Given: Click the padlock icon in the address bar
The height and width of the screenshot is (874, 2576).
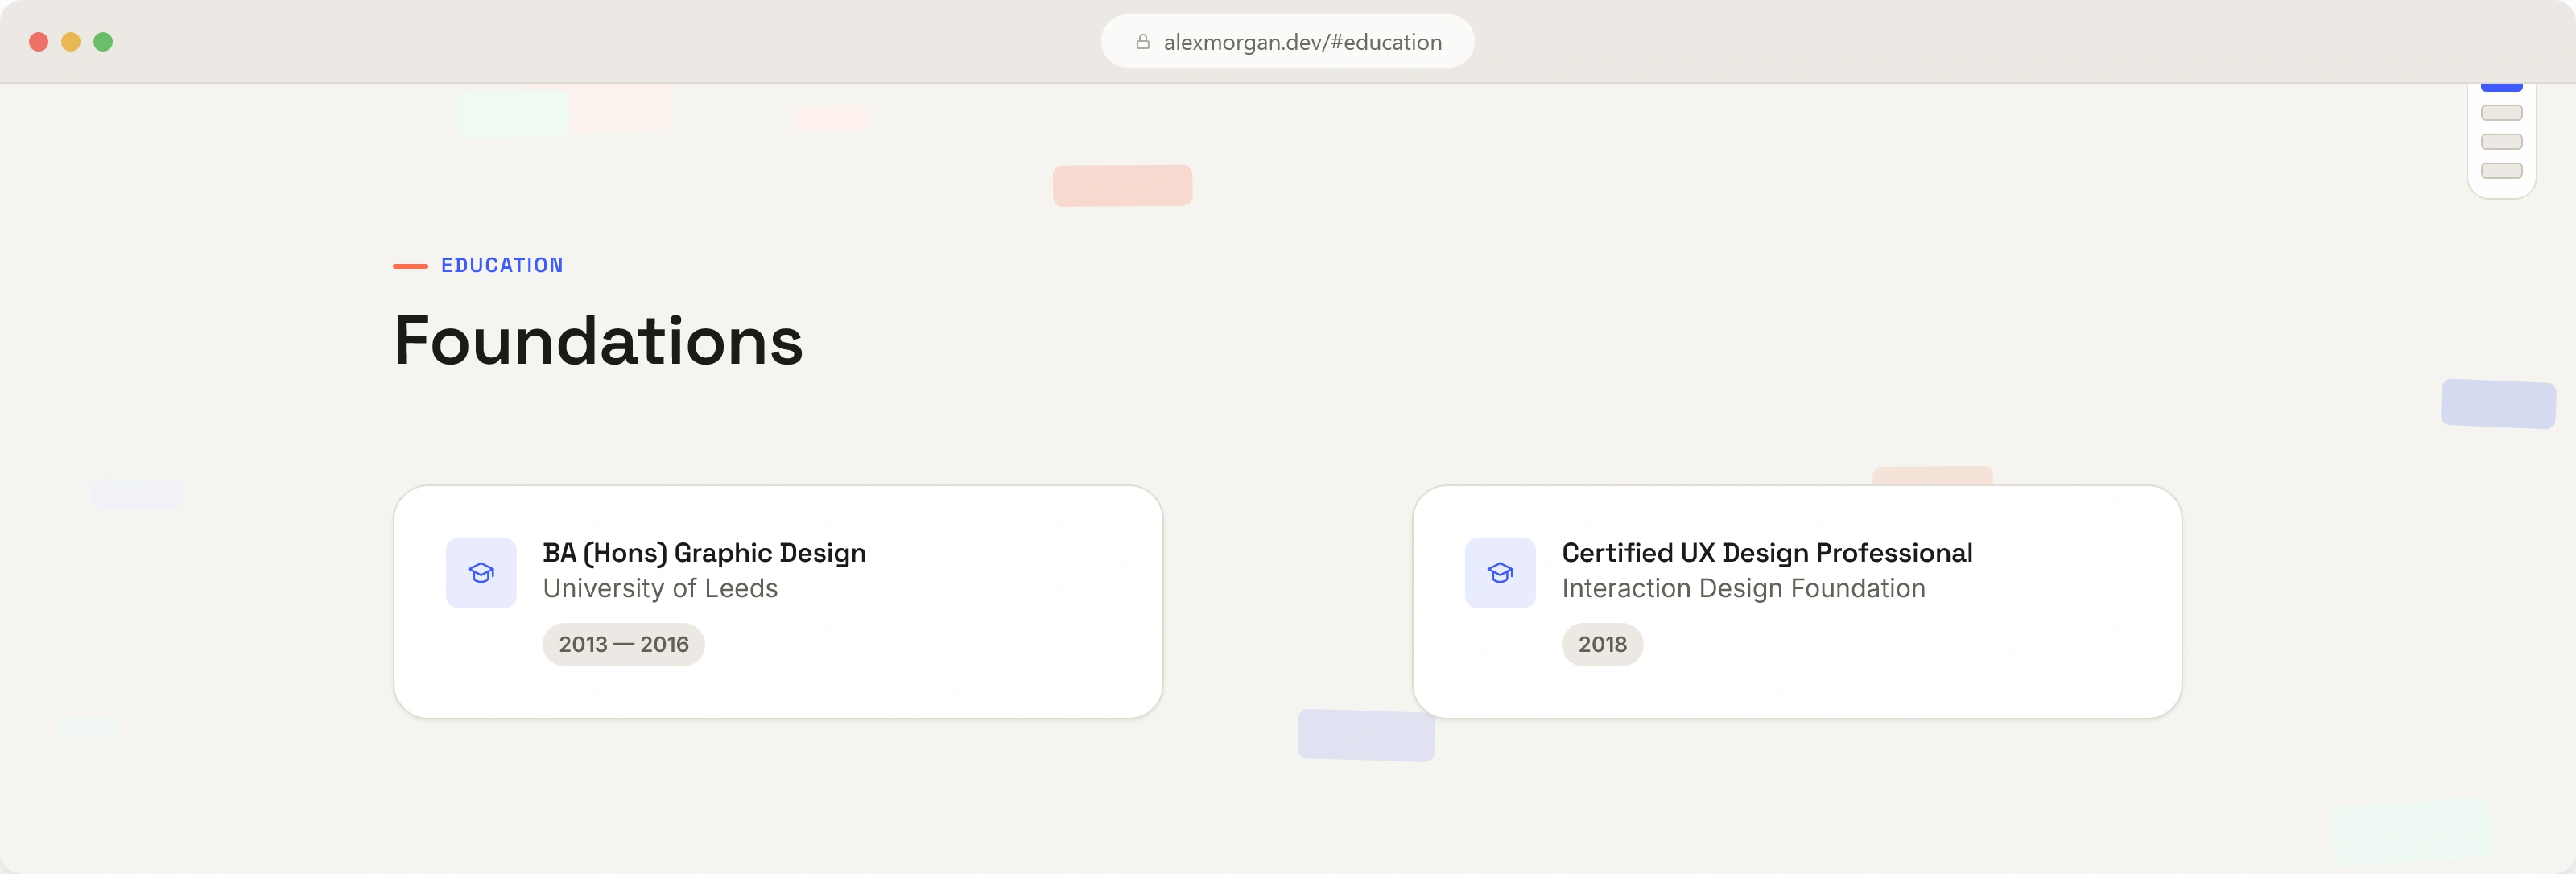Looking at the screenshot, I should coord(1143,42).
